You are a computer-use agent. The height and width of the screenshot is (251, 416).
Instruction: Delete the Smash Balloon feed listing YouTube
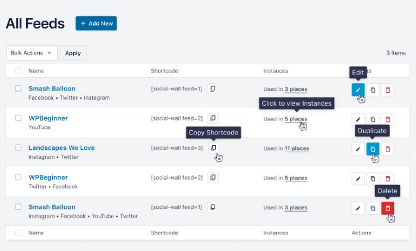click(x=387, y=208)
